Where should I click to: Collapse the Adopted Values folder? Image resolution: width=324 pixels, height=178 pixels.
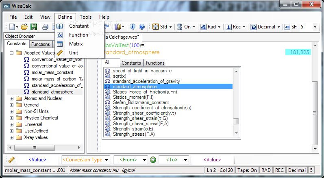click(x=11, y=53)
